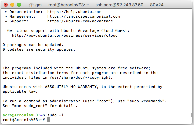The image size is (194, 125).
Task: Minimize the terminal with yellow button
Action: tap(12, 5)
